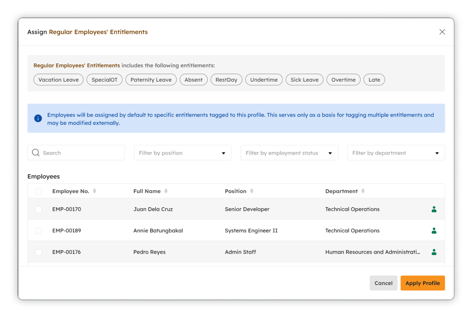Click the Department column header text
The height and width of the screenshot is (318, 472).
tap(341, 191)
